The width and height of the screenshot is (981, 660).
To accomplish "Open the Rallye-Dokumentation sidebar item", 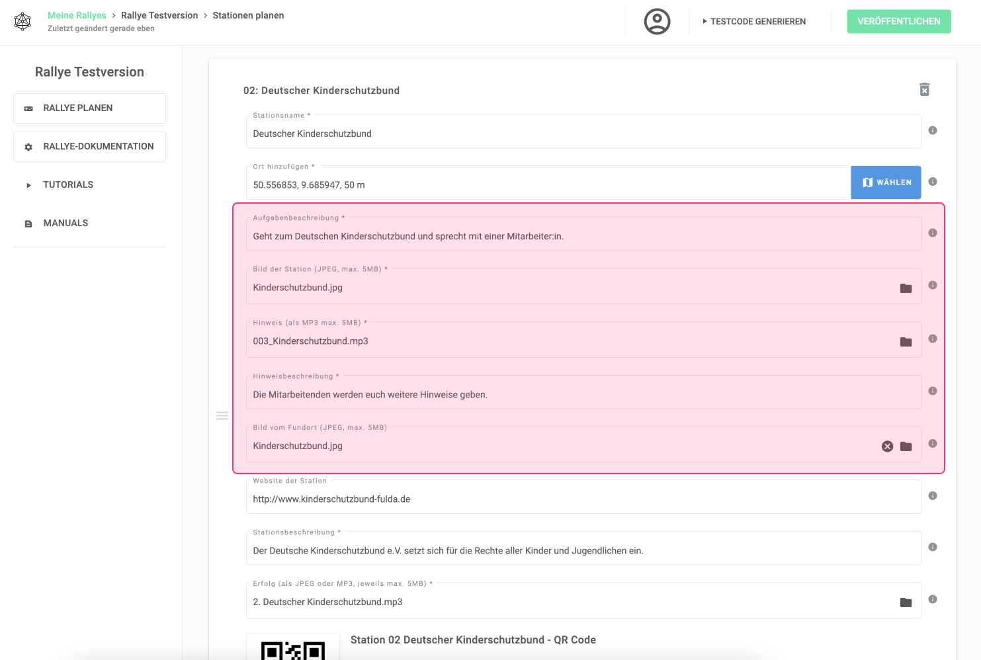I will (89, 147).
